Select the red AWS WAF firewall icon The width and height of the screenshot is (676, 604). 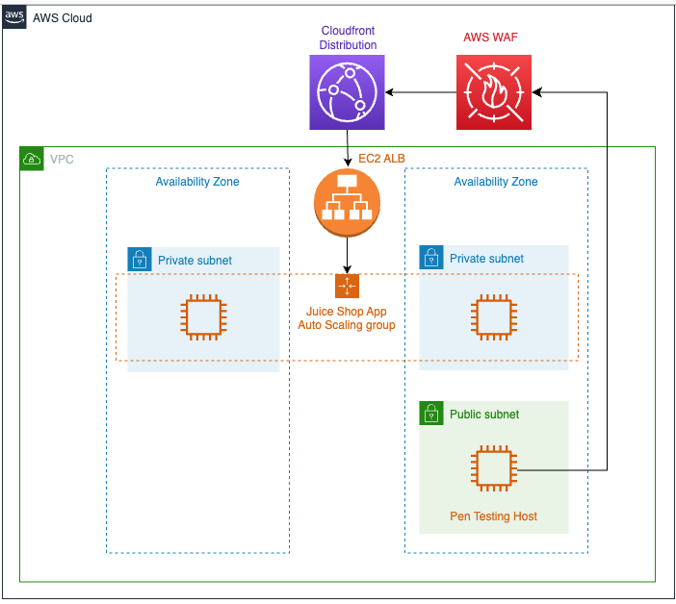pyautogui.click(x=494, y=92)
